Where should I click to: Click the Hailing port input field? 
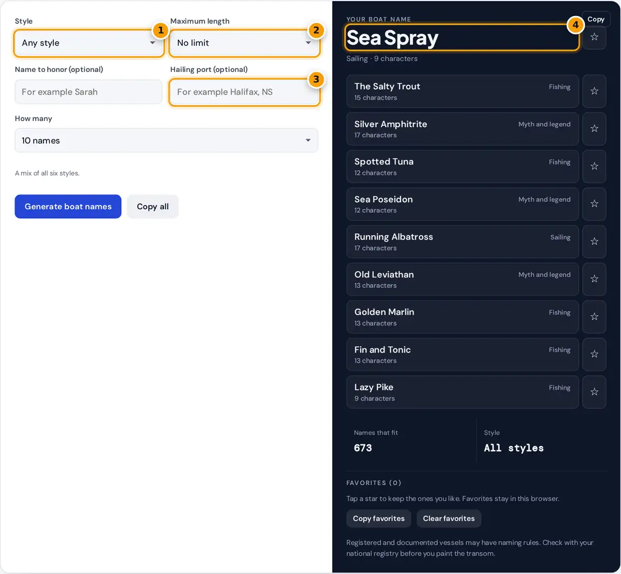pos(244,92)
